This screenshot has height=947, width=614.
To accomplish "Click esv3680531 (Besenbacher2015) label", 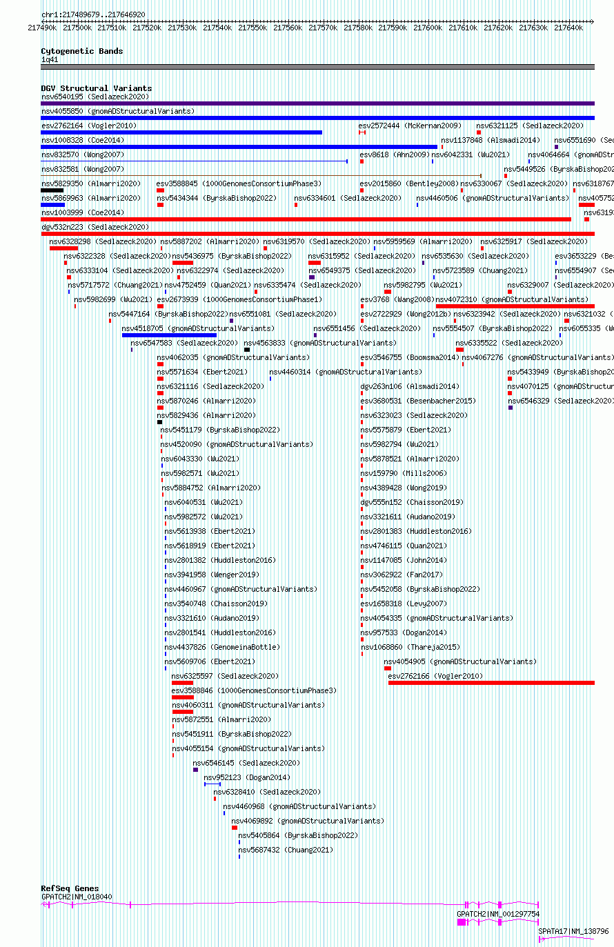I will [417, 401].
